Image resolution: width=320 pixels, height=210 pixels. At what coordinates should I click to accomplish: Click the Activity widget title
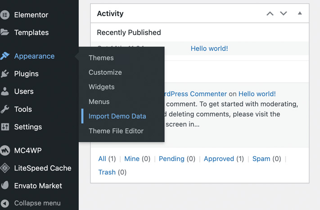click(x=110, y=13)
